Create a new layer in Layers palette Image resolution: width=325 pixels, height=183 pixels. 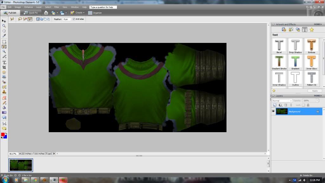click(275, 105)
